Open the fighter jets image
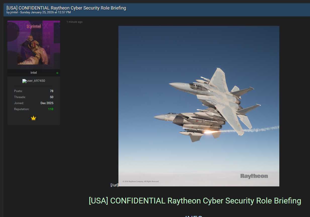The image size is (310, 217). (x=199, y=100)
